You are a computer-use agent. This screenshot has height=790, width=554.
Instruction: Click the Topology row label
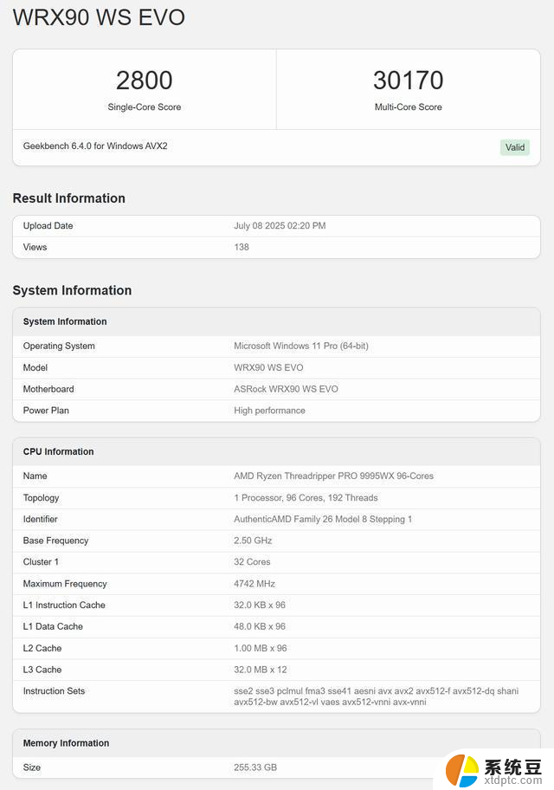pyautogui.click(x=41, y=498)
